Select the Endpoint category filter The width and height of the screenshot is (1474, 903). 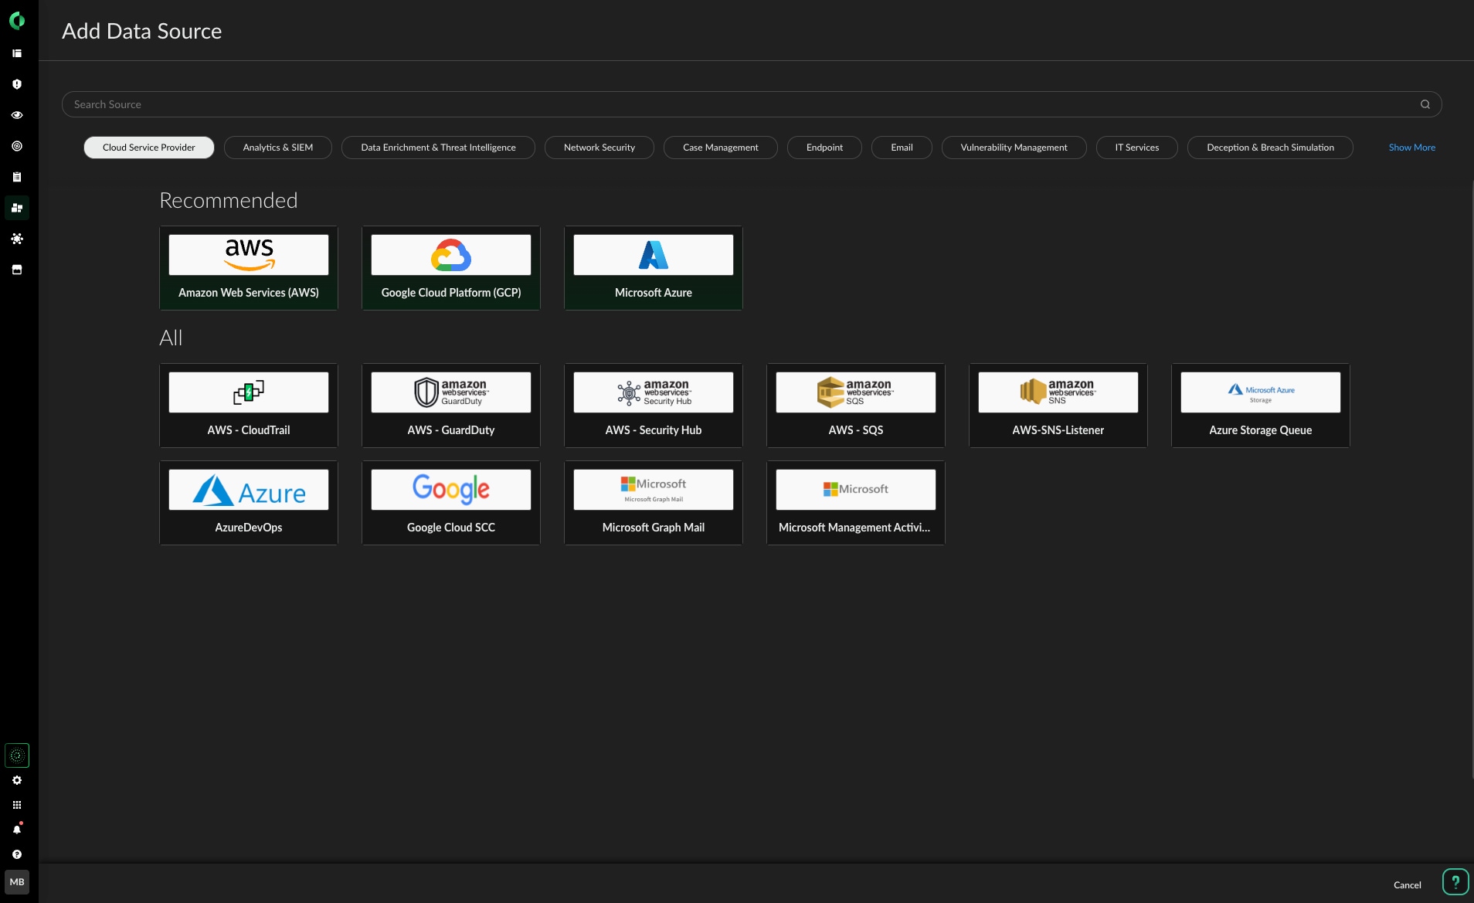pyautogui.click(x=824, y=148)
